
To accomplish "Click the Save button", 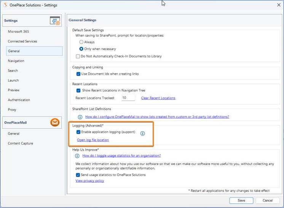I will click(x=241, y=200).
